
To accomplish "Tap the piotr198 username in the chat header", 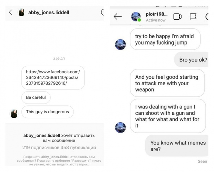I will [x=157, y=15].
